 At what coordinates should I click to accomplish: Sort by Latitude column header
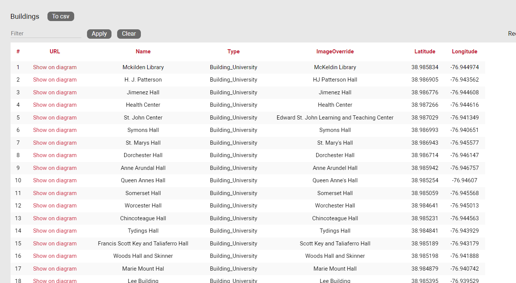(425, 51)
